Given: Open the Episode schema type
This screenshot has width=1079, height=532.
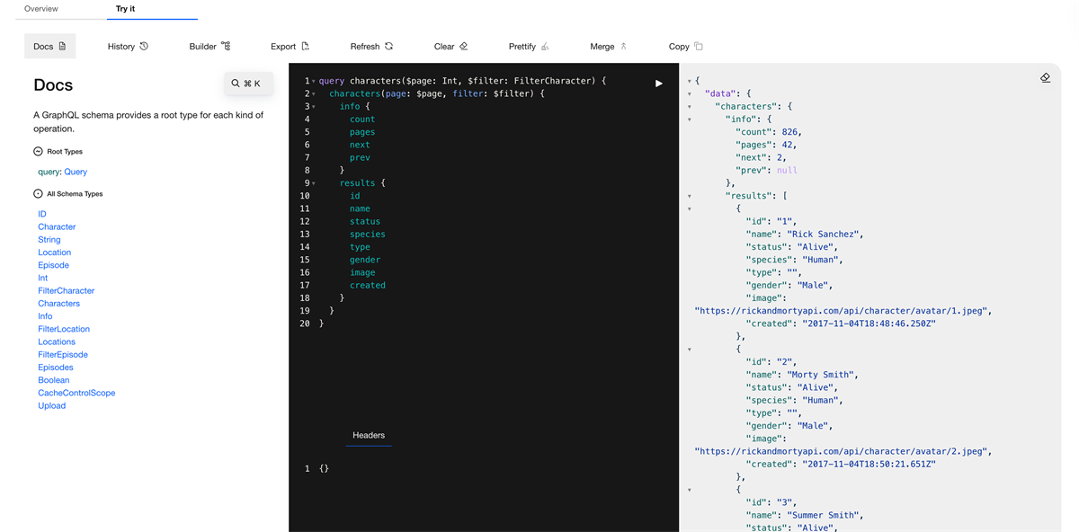Looking at the screenshot, I should click(x=53, y=265).
